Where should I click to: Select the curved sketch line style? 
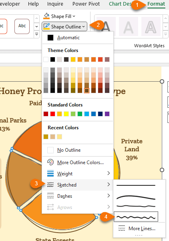pyautogui.click(x=136, y=197)
